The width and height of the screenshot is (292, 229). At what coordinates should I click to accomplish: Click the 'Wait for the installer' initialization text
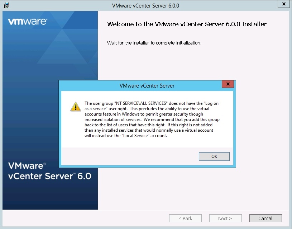154,43
